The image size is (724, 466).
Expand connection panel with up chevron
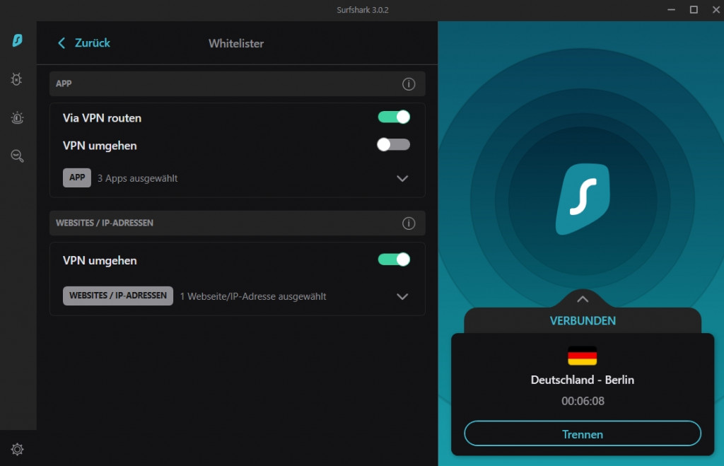(583, 299)
